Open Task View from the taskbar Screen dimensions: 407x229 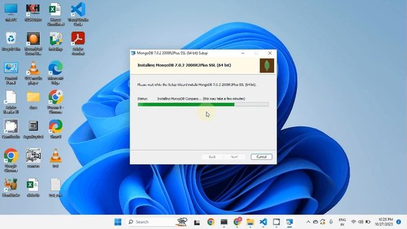[x=197, y=222]
